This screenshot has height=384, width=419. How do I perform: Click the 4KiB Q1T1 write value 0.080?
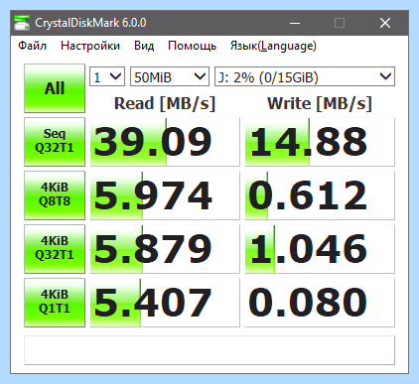pyautogui.click(x=320, y=303)
